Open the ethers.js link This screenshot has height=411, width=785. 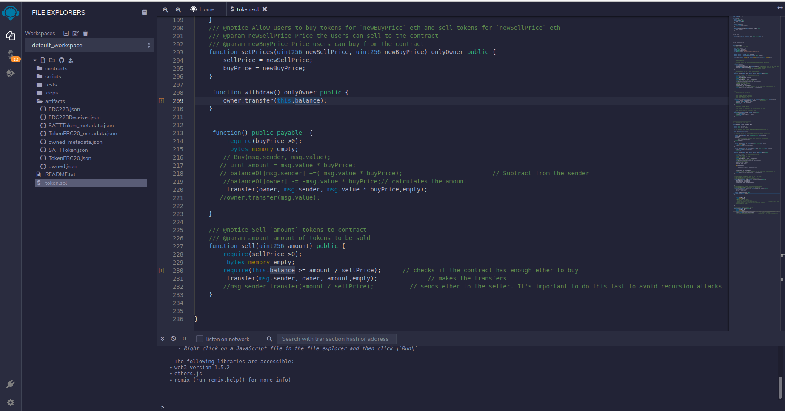[x=188, y=374]
